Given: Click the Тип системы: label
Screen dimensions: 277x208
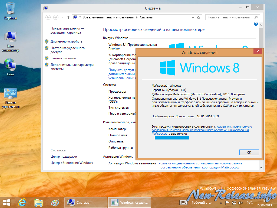Looking at the screenshot, I should 118,108.
